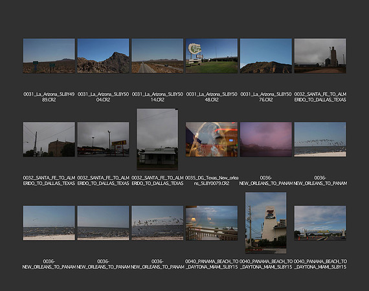Select the low rocky hill under blue sky thumbnail
The width and height of the screenshot is (369, 291).
[266, 56]
